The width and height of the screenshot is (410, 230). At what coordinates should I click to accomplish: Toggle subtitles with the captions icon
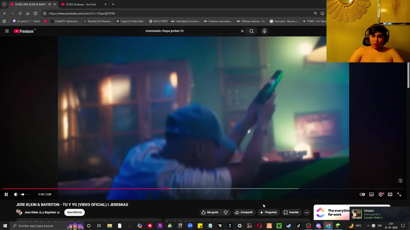372,194
